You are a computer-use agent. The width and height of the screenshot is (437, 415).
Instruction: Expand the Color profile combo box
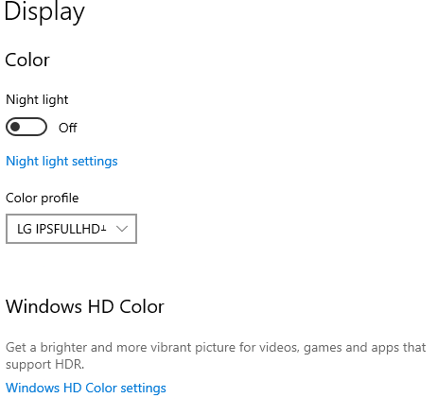[x=71, y=229]
